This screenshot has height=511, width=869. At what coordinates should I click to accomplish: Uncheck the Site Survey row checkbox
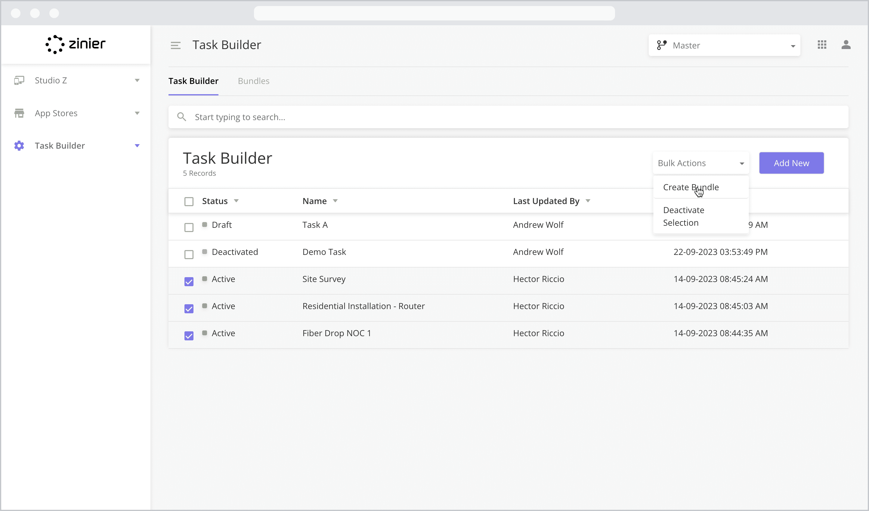point(189,281)
